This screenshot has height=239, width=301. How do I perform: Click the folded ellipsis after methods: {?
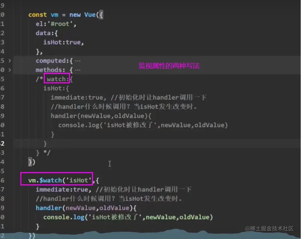coord(78,70)
